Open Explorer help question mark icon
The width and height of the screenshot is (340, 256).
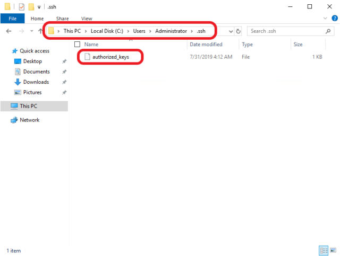point(335,18)
